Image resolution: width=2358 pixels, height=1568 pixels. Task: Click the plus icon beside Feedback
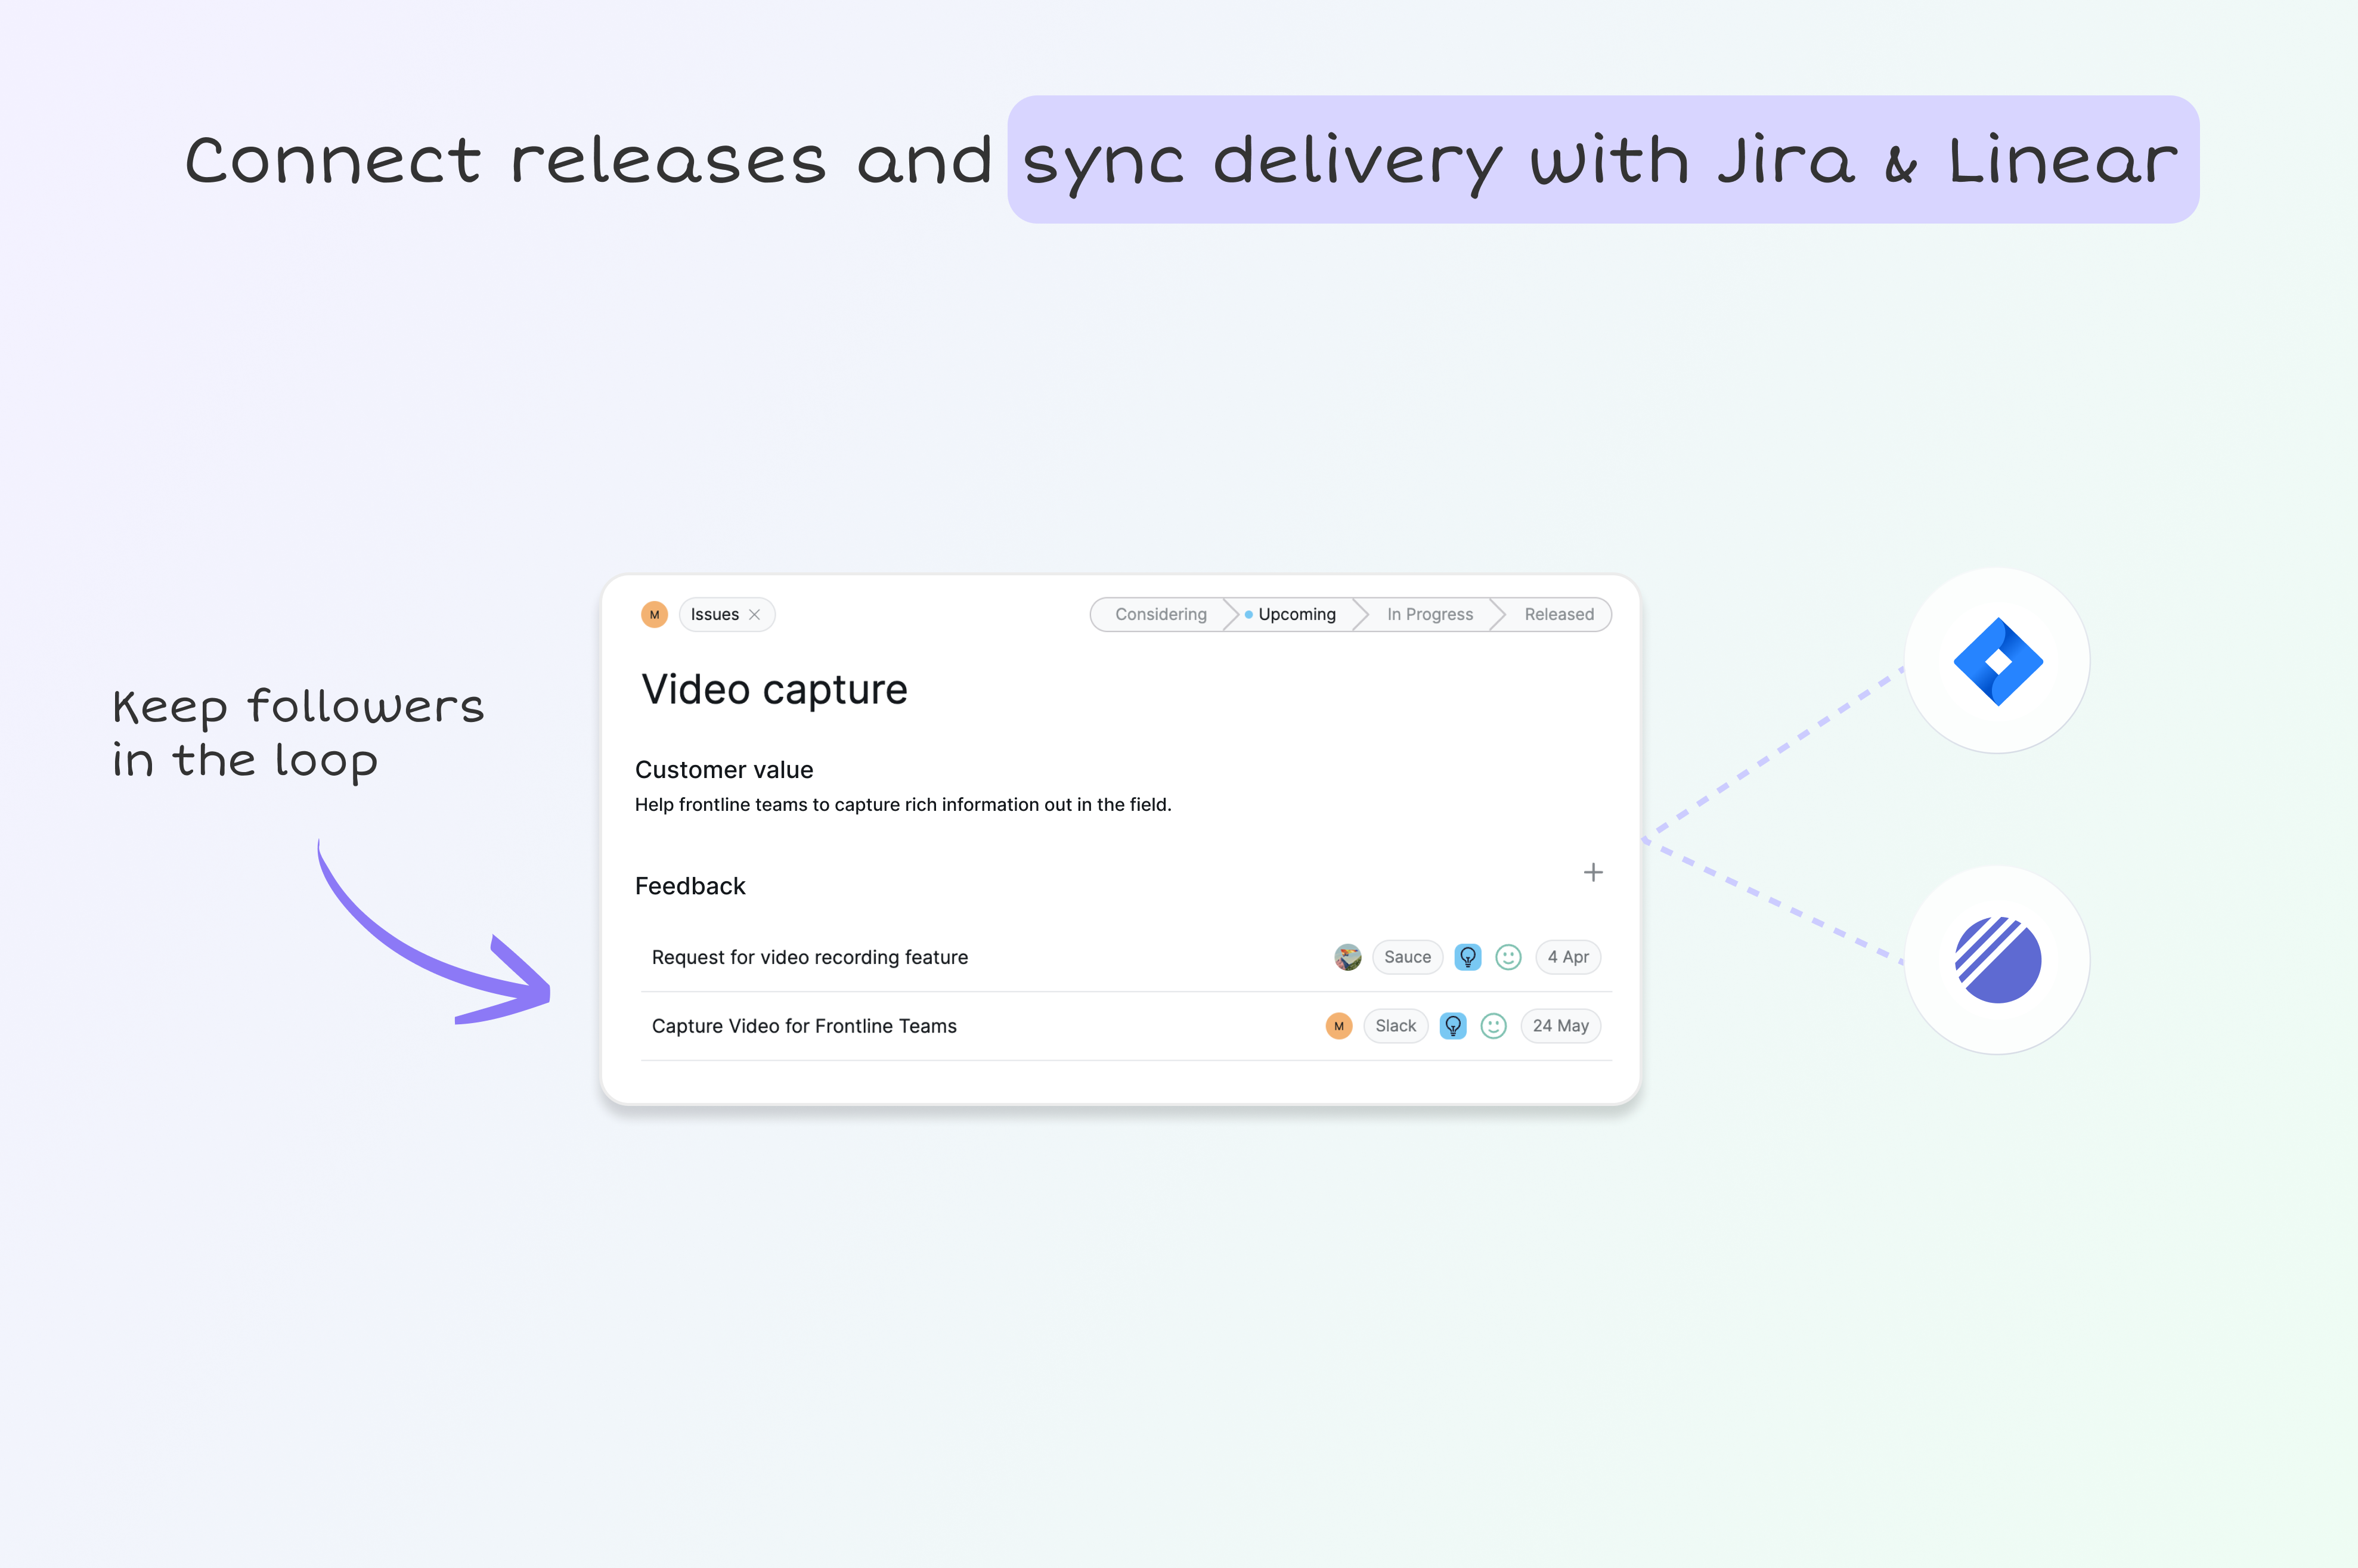(1593, 872)
